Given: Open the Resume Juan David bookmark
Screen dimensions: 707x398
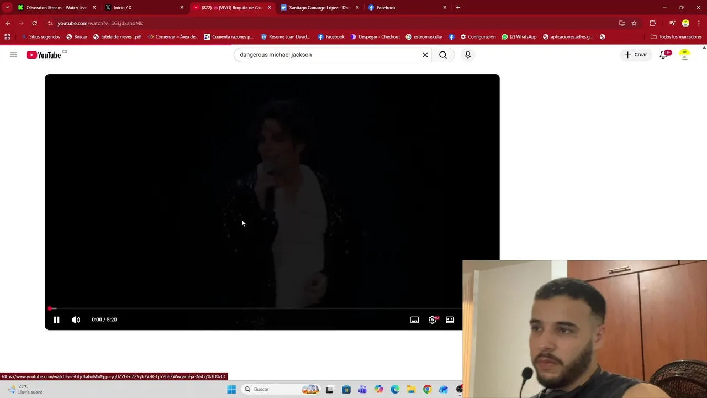Looking at the screenshot, I should [x=286, y=37].
